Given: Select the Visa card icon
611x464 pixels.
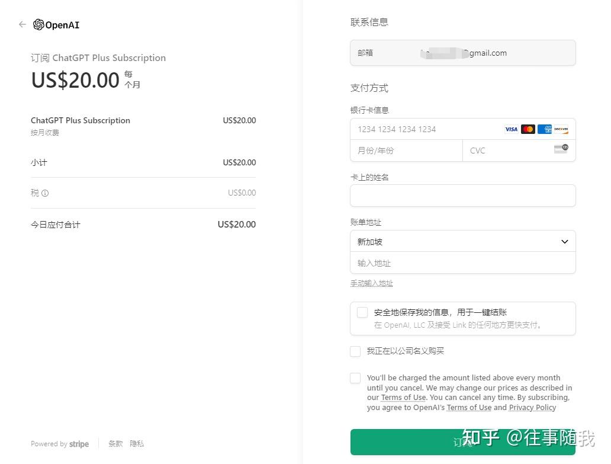Looking at the screenshot, I should pyautogui.click(x=511, y=129).
